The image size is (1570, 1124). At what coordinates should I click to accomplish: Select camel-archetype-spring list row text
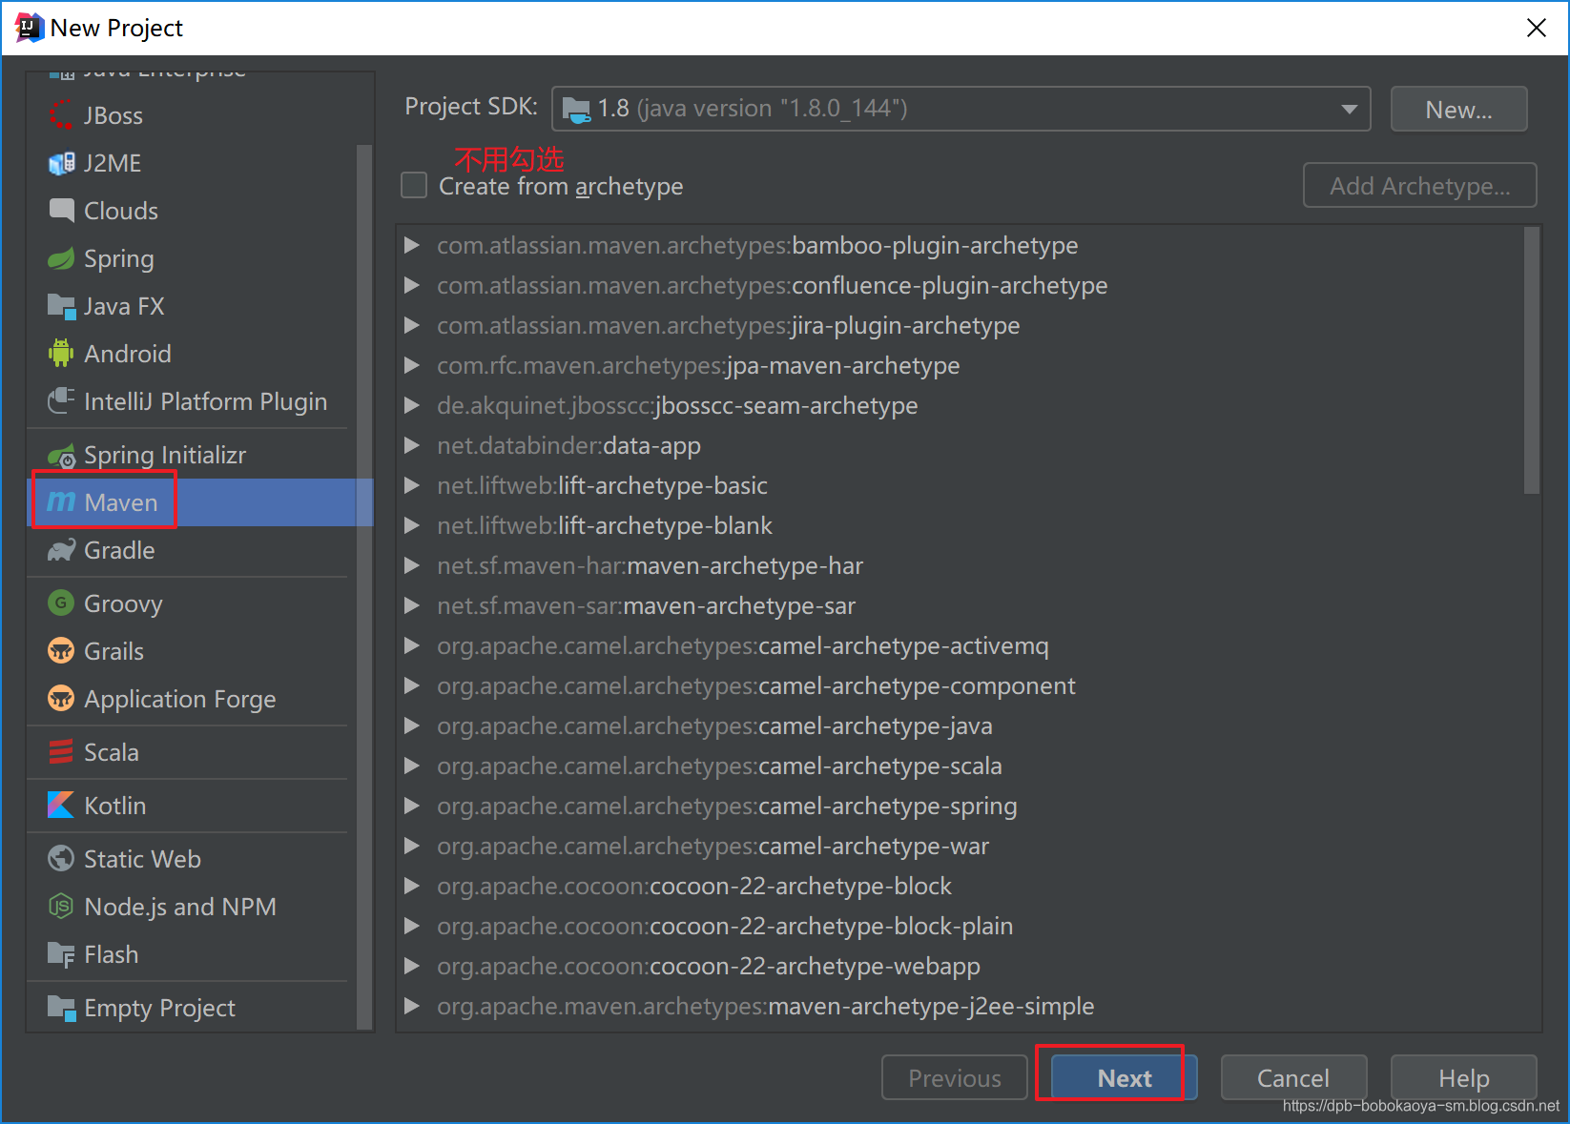tap(727, 806)
